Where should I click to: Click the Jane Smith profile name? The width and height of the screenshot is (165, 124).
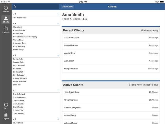[73, 15]
